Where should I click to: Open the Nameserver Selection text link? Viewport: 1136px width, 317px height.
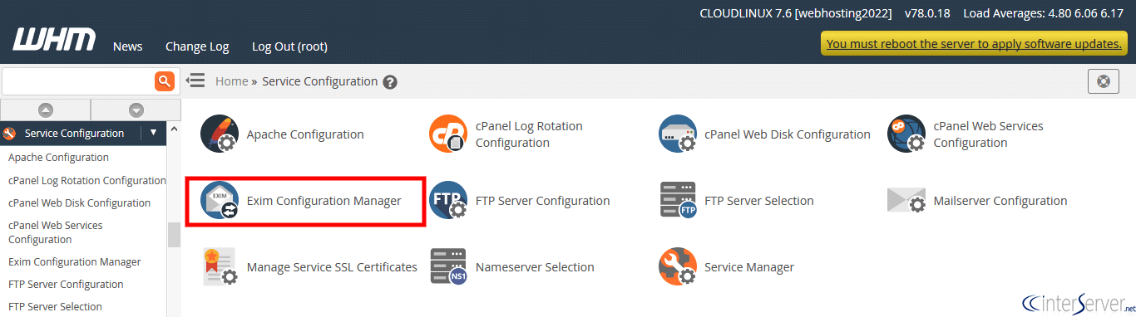click(x=535, y=267)
